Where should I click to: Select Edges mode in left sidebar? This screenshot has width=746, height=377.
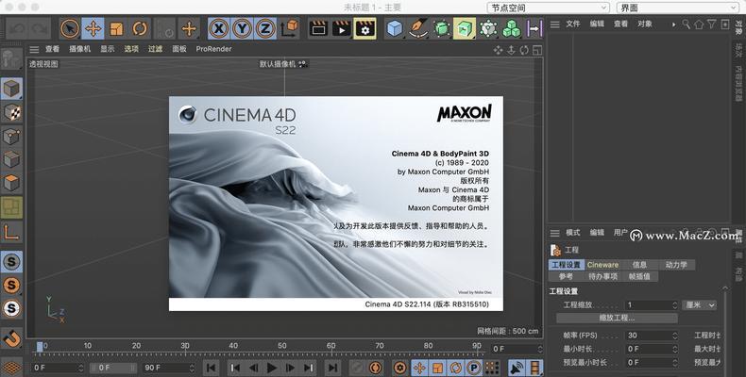point(11,159)
